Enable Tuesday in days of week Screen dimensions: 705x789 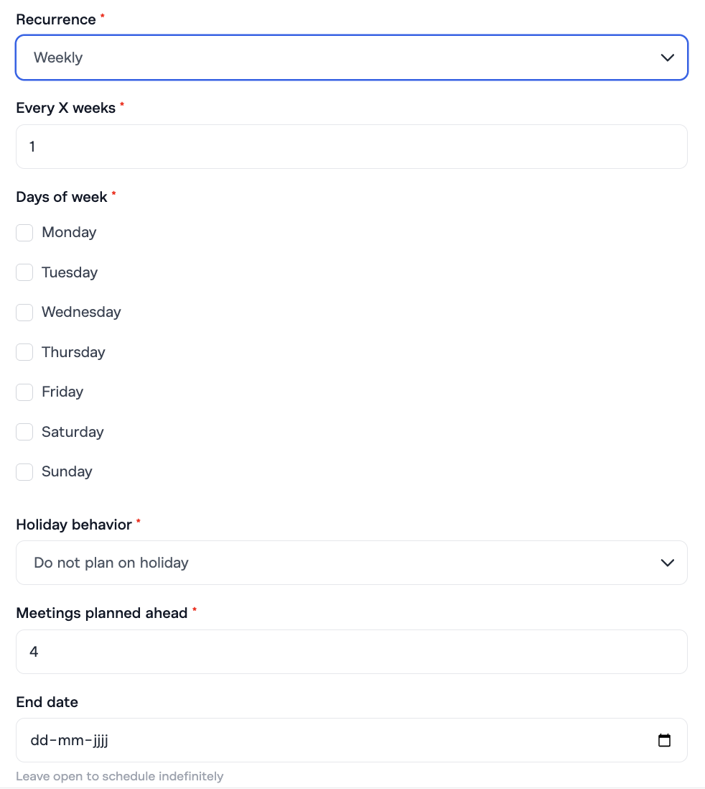tap(24, 272)
